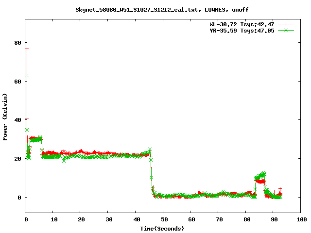Click the Power (Kelvin) y-axis label

click(x=5, y=117)
